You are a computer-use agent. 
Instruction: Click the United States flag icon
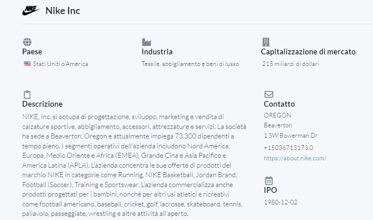pyautogui.click(x=27, y=64)
